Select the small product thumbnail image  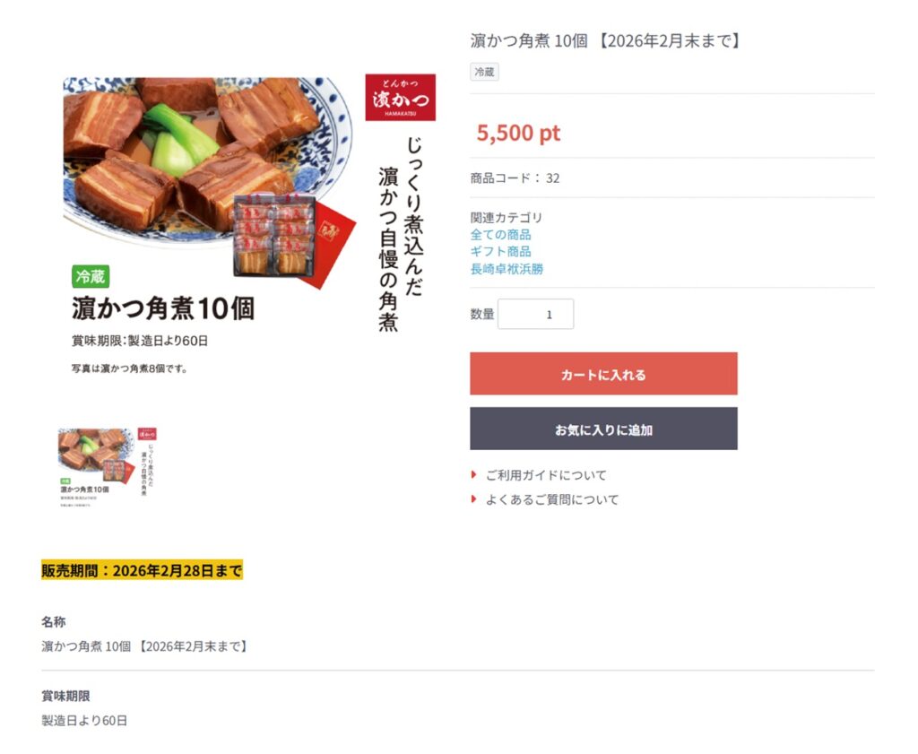(108, 469)
